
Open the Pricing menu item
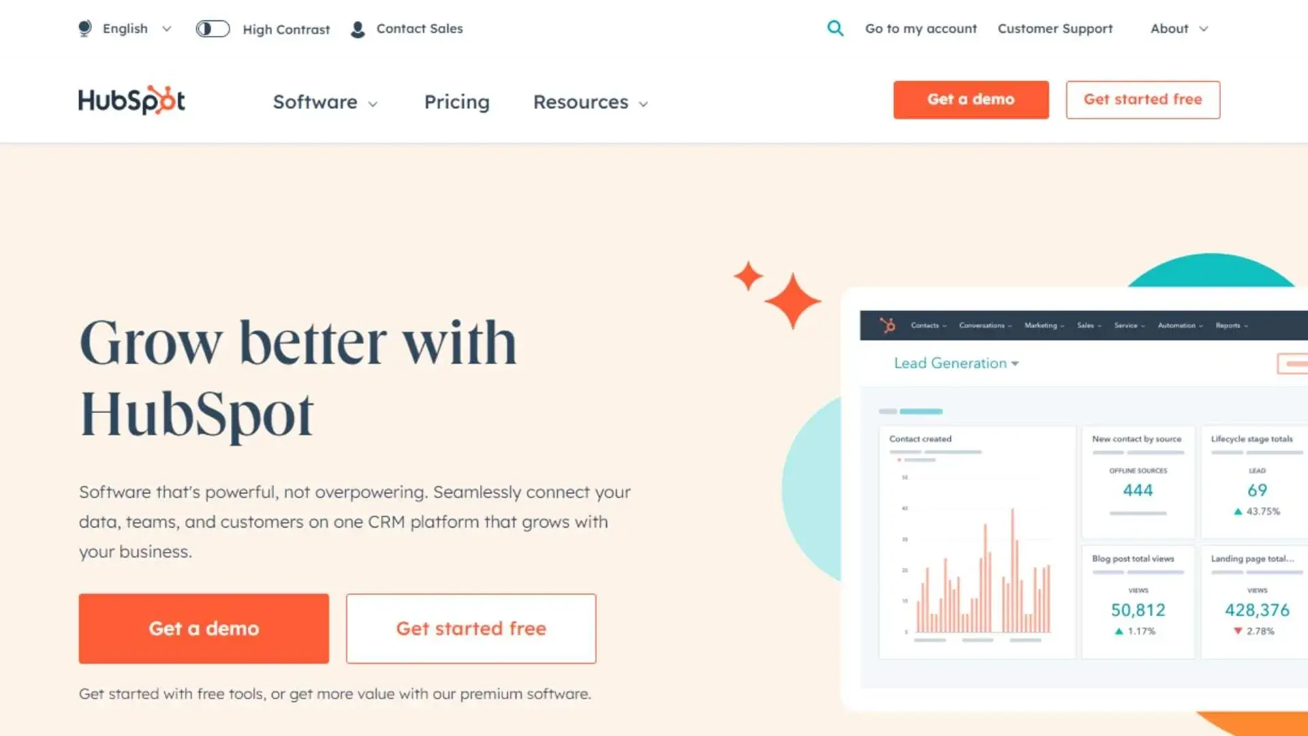[456, 102]
